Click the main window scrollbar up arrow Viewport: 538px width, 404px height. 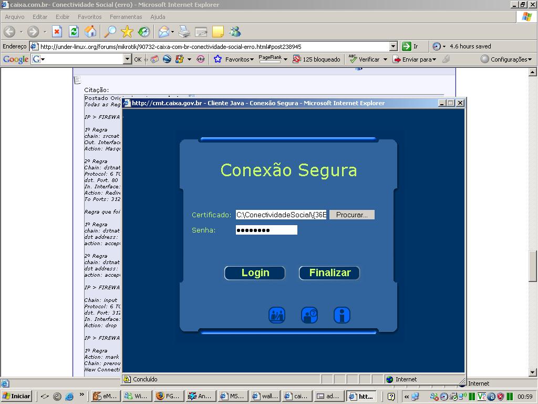(x=533, y=72)
